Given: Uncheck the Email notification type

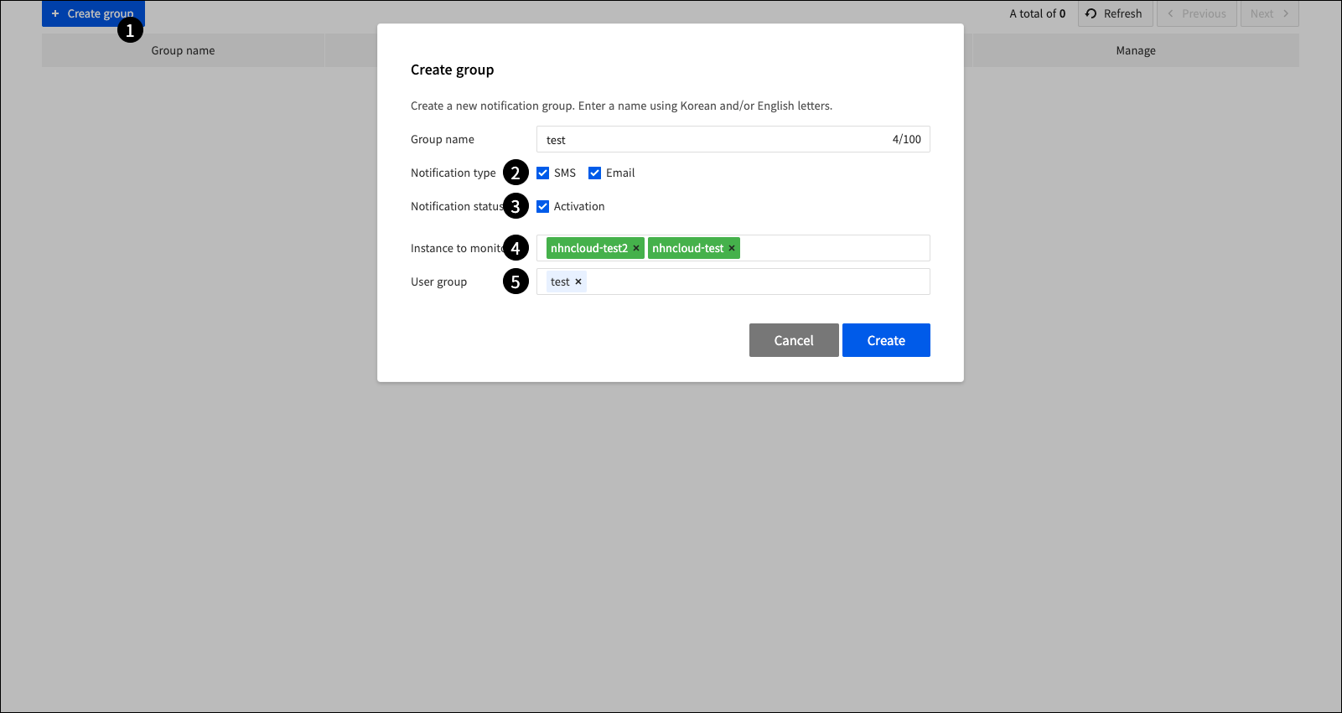Looking at the screenshot, I should coord(594,173).
